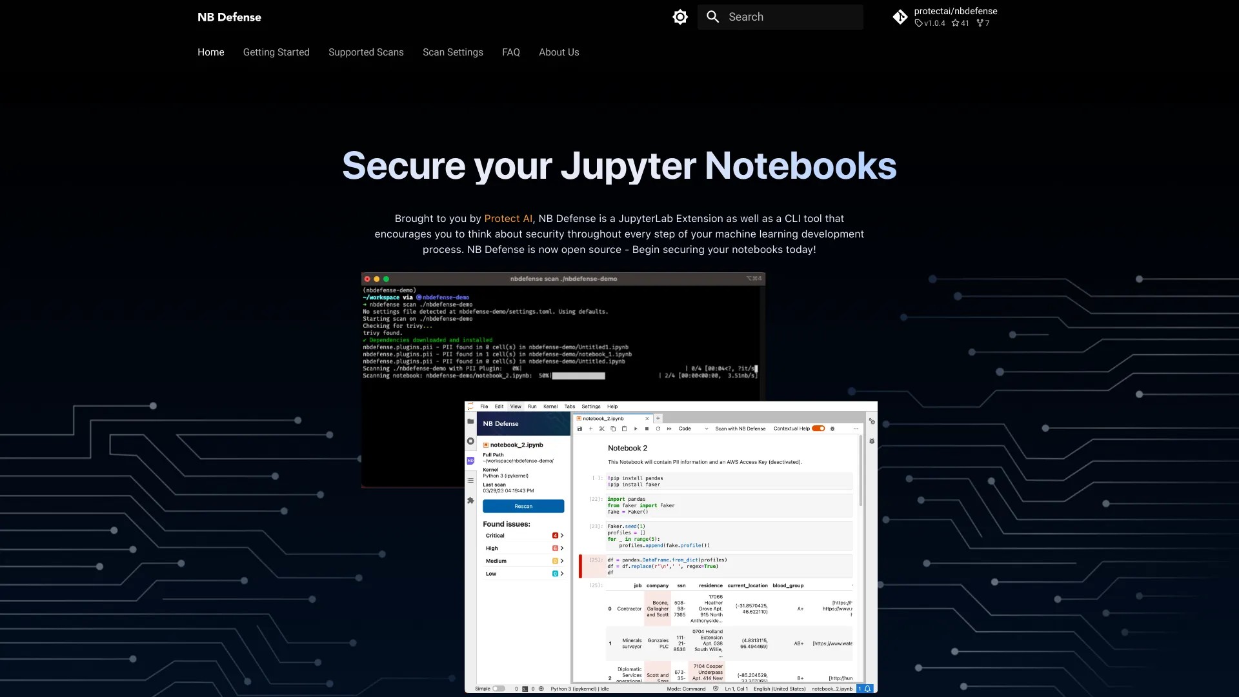1239x697 pixels.
Task: Open the extension manager puzzle icon
Action: coord(470,500)
